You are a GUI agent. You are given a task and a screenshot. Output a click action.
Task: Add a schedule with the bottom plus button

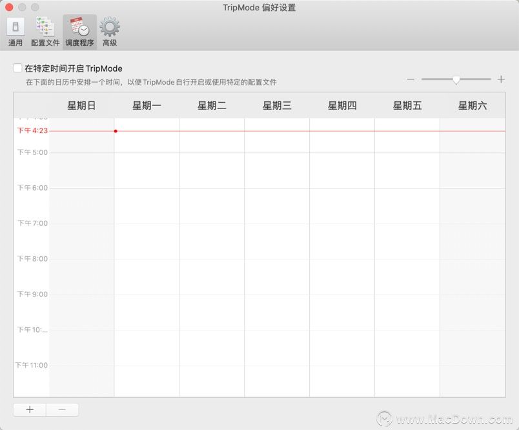click(x=30, y=409)
